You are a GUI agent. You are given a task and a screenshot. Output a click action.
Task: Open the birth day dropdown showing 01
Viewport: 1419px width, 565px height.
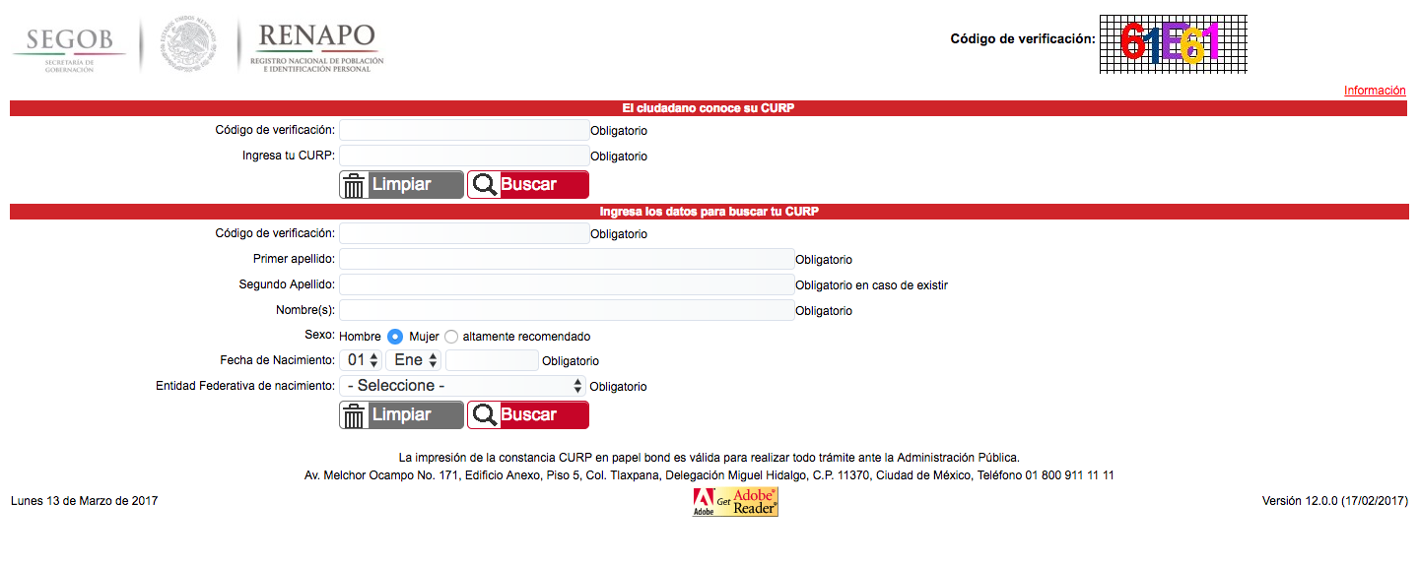362,360
